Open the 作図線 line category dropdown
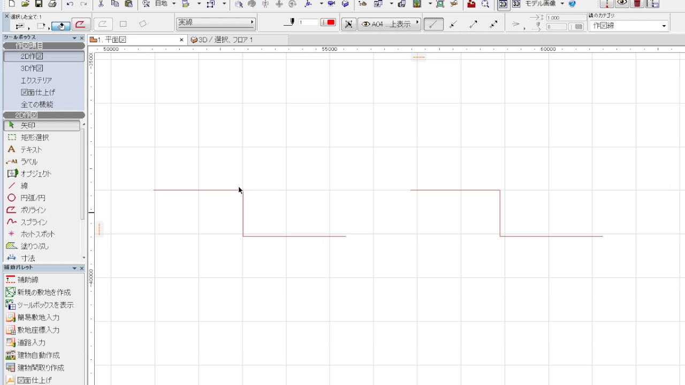The image size is (685, 385). (628, 26)
